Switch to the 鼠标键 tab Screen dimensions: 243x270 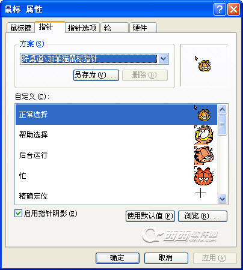(20, 28)
